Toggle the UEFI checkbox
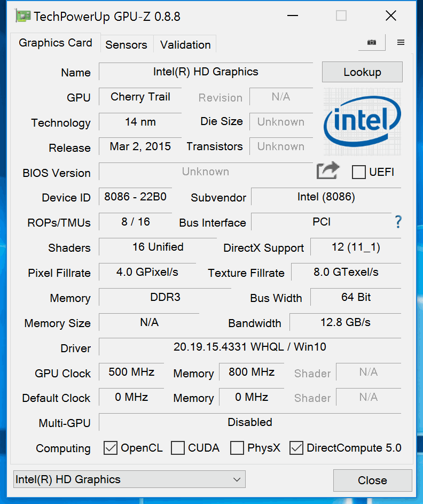 359,172
